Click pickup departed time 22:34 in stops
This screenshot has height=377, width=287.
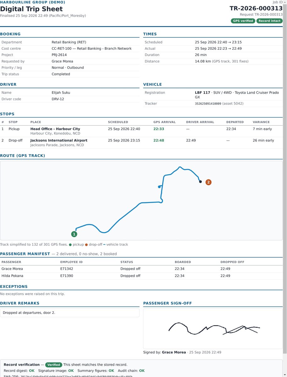point(231,129)
